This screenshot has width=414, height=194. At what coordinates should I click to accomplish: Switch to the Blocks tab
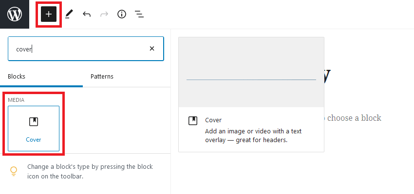(x=41, y=77)
